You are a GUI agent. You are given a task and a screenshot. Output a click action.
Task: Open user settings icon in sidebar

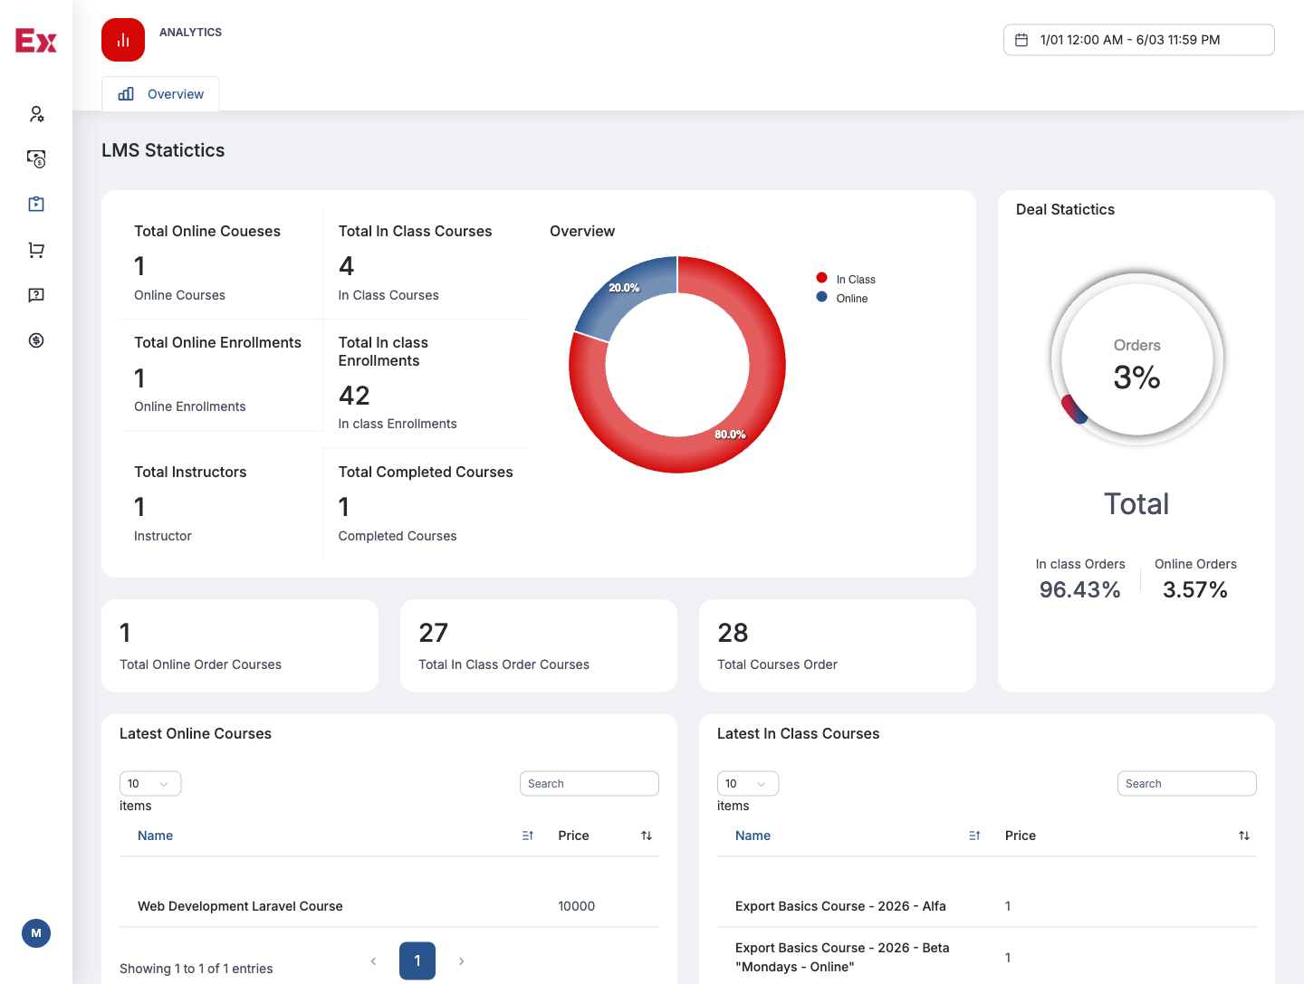(x=36, y=114)
